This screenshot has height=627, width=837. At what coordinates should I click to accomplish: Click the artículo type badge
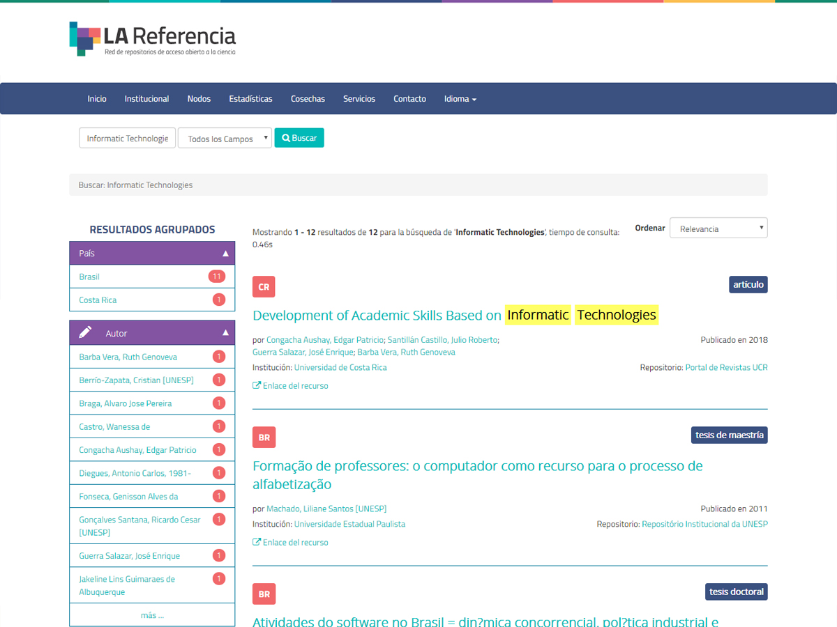click(x=748, y=284)
